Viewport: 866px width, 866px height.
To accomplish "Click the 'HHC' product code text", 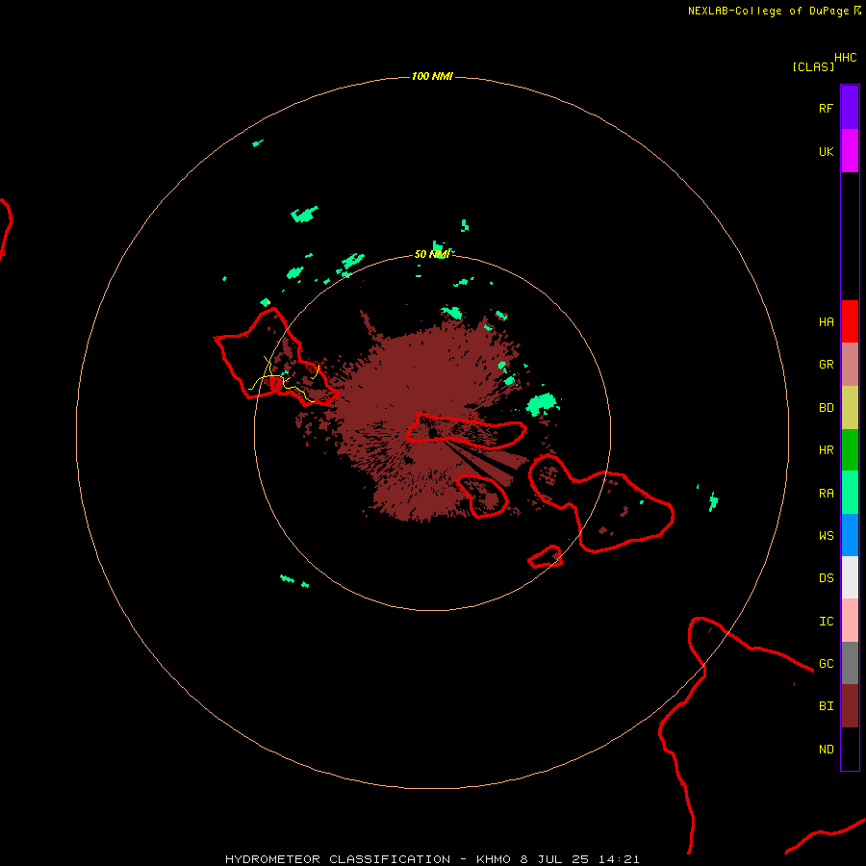I will click(x=846, y=58).
